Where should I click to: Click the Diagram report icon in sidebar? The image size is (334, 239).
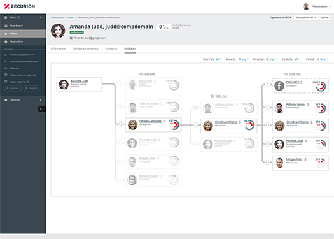[6, 68]
